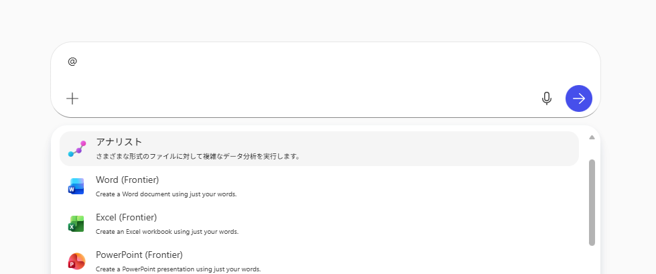The width and height of the screenshot is (656, 274).
Task: Click "Create a PowerPoint presentation" description text
Action: tap(178, 269)
